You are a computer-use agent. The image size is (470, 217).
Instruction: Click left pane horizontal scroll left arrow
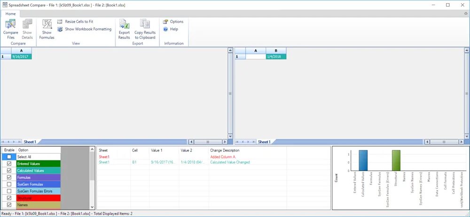pos(191,142)
